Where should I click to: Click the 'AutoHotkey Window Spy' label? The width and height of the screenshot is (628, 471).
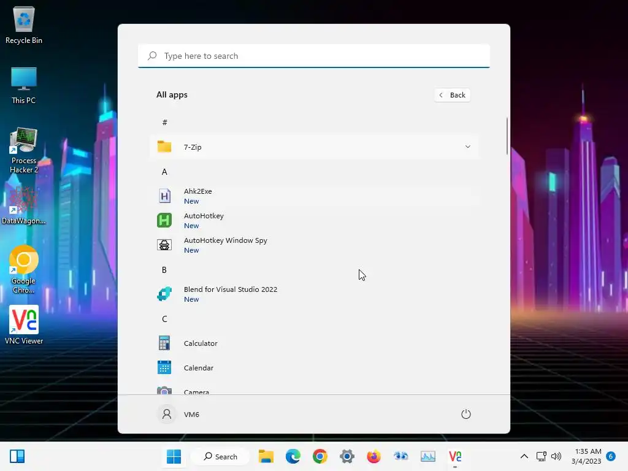(226, 240)
